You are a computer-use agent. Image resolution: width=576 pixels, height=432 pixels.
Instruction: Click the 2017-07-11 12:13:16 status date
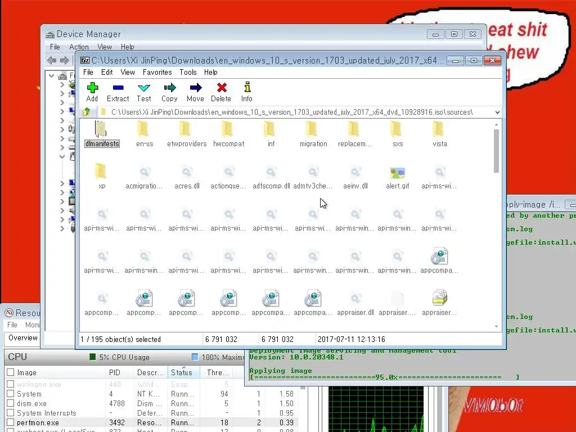pos(351,339)
